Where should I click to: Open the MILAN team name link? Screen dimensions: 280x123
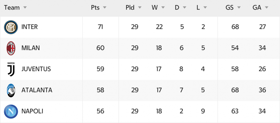point(31,48)
